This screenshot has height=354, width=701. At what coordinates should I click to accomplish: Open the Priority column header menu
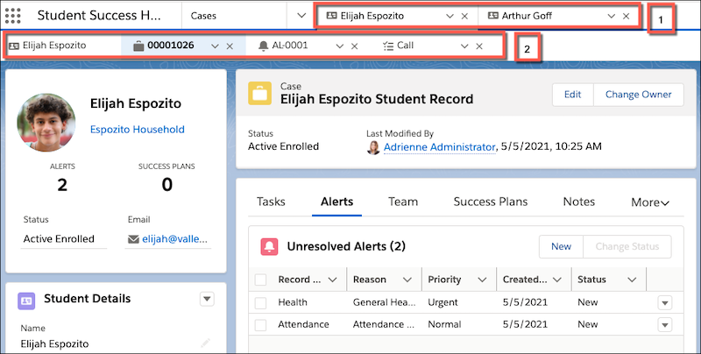(482, 280)
